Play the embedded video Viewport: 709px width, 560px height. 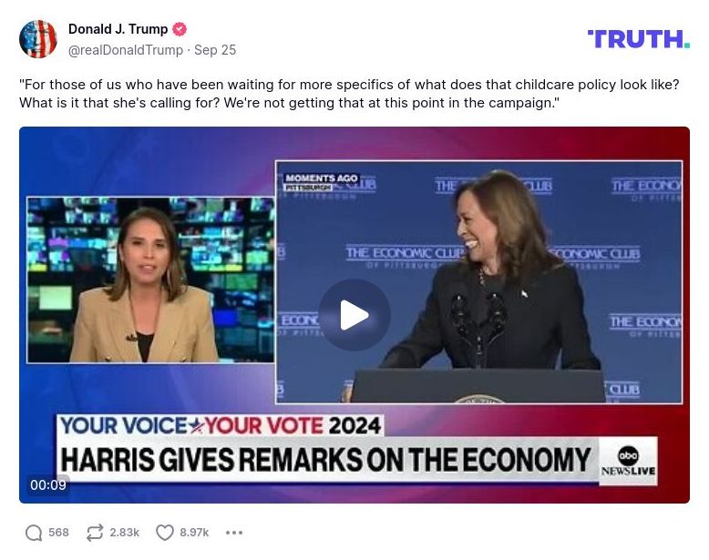pos(354,315)
